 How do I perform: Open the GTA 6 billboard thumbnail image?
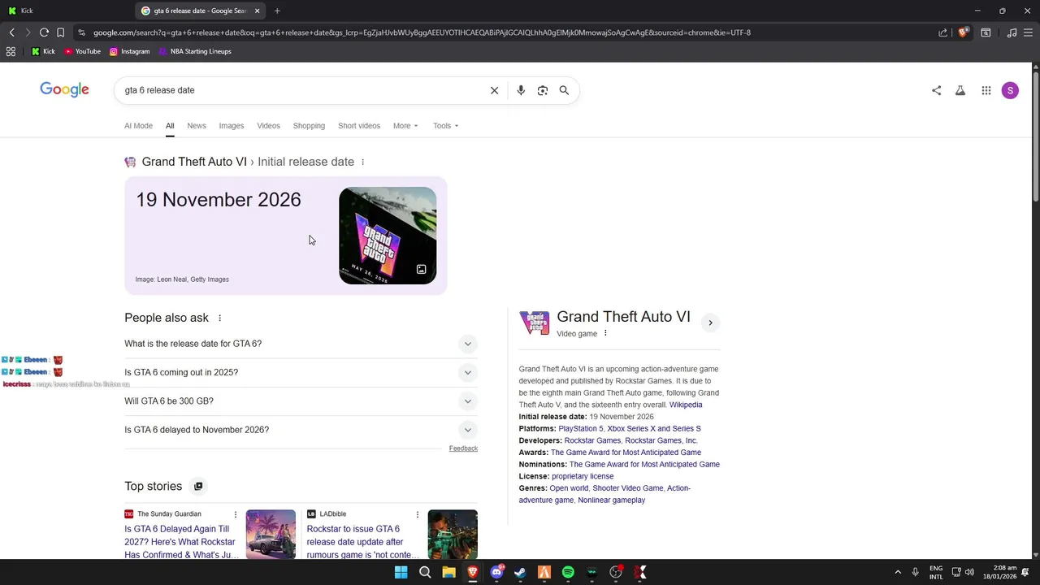(388, 236)
